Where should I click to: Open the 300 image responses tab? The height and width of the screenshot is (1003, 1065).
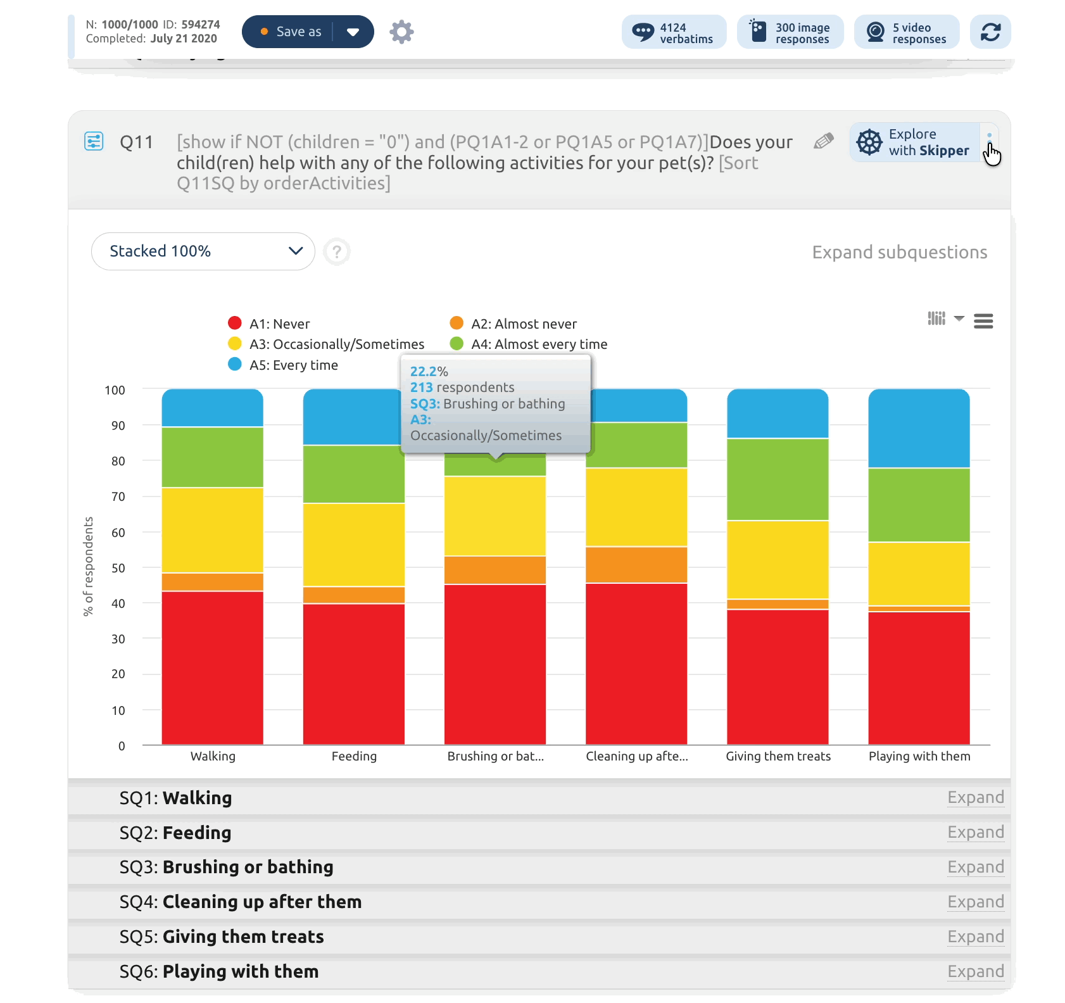[790, 32]
